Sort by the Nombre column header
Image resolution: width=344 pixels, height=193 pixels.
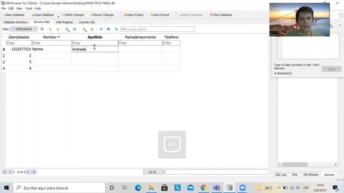52,37
